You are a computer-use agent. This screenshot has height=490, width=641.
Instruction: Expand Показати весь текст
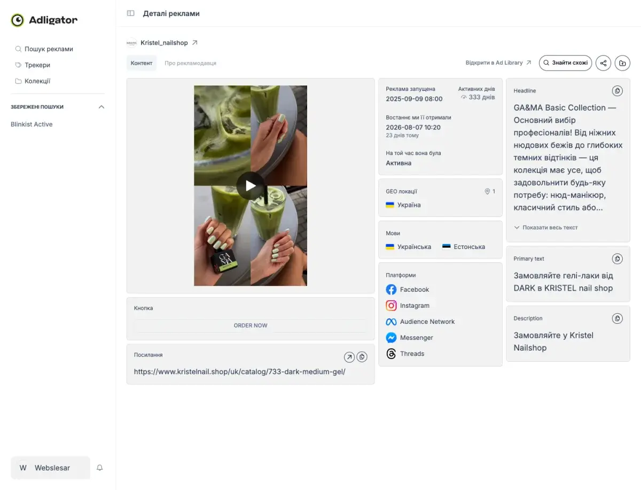(x=546, y=228)
